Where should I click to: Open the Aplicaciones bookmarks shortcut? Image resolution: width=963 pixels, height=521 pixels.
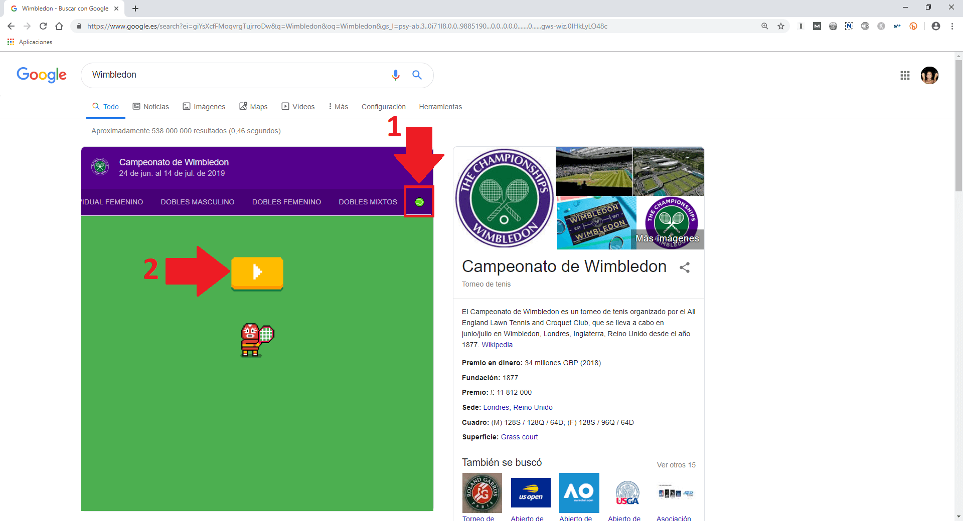(30, 42)
